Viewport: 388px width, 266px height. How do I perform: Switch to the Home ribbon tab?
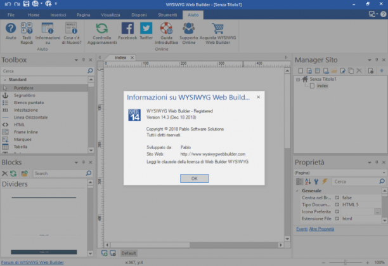click(34, 15)
